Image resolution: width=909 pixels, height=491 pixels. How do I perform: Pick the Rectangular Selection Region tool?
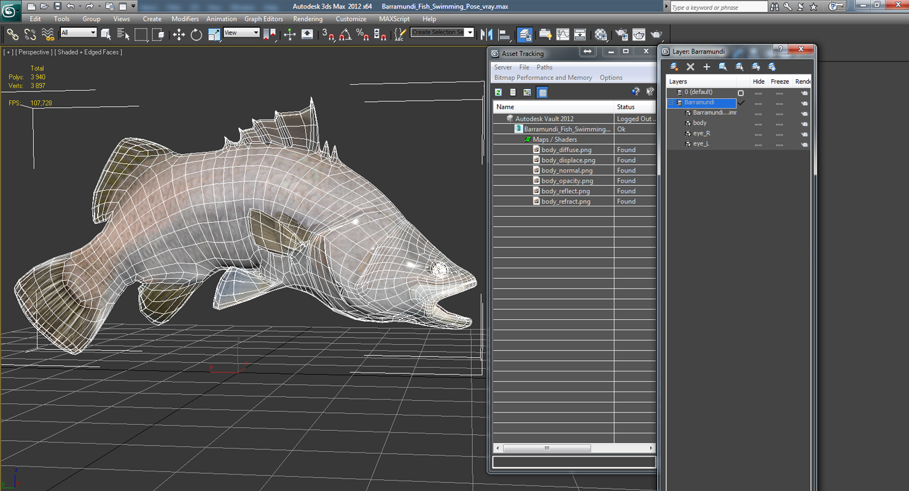[x=141, y=35]
